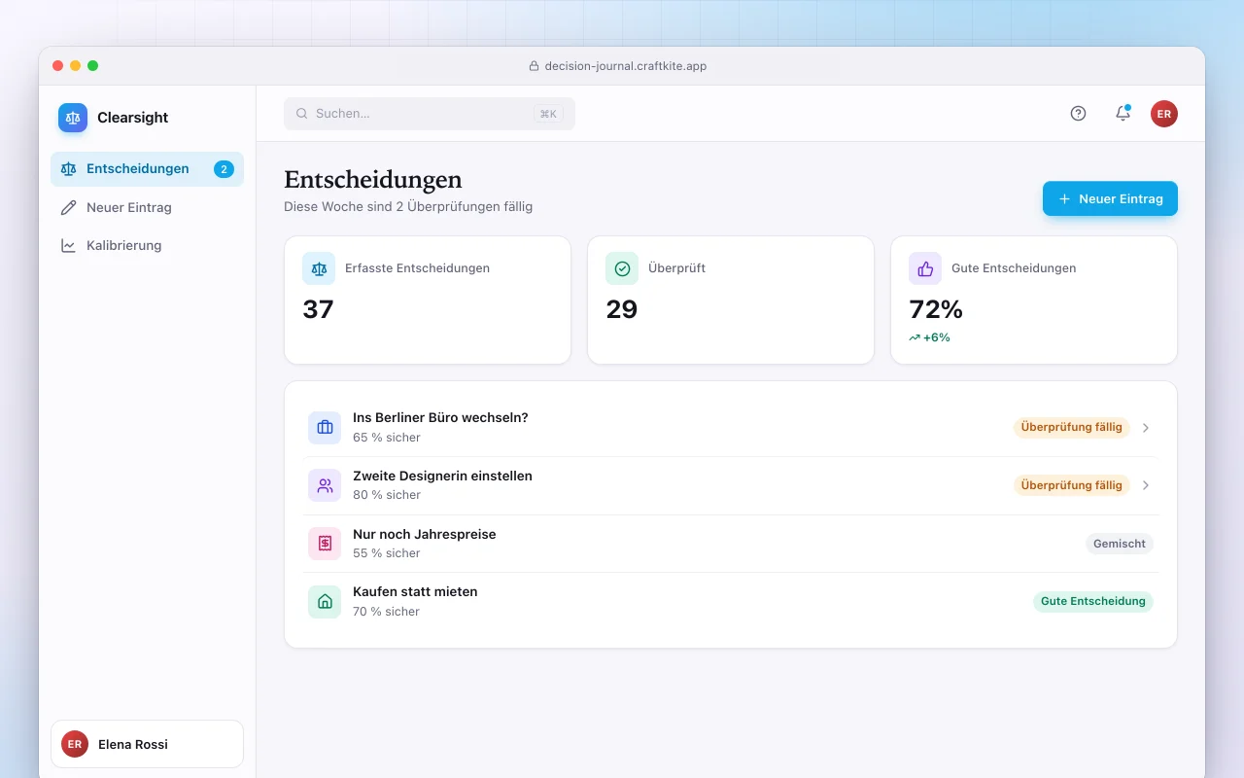Click the Clearsight app name in sidebar
The image size is (1244, 778).
click(x=133, y=118)
